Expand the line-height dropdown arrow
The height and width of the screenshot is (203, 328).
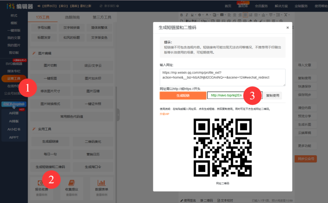pos(282,15)
